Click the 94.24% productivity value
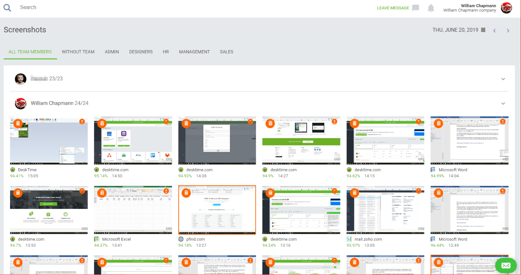521x275 pixels. [x=269, y=245]
